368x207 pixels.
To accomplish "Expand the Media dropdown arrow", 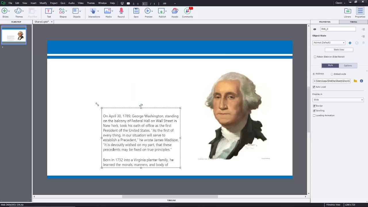I will 112,11.
